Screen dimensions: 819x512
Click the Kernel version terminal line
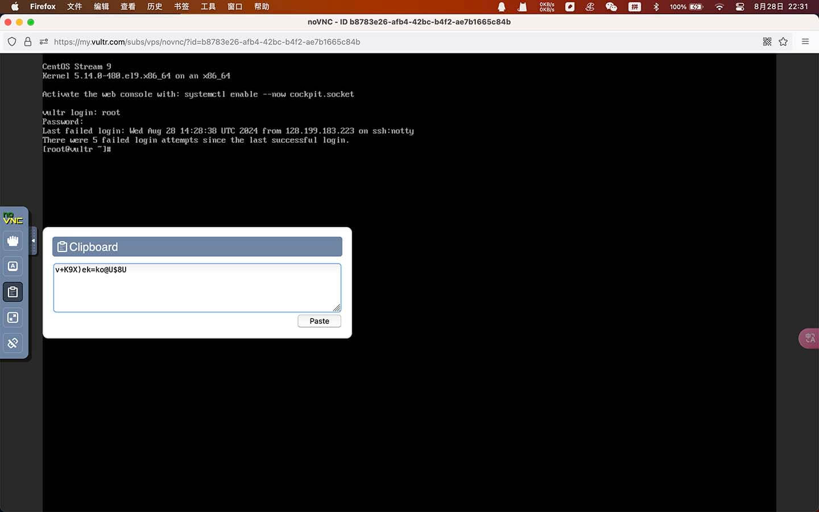tap(136, 76)
